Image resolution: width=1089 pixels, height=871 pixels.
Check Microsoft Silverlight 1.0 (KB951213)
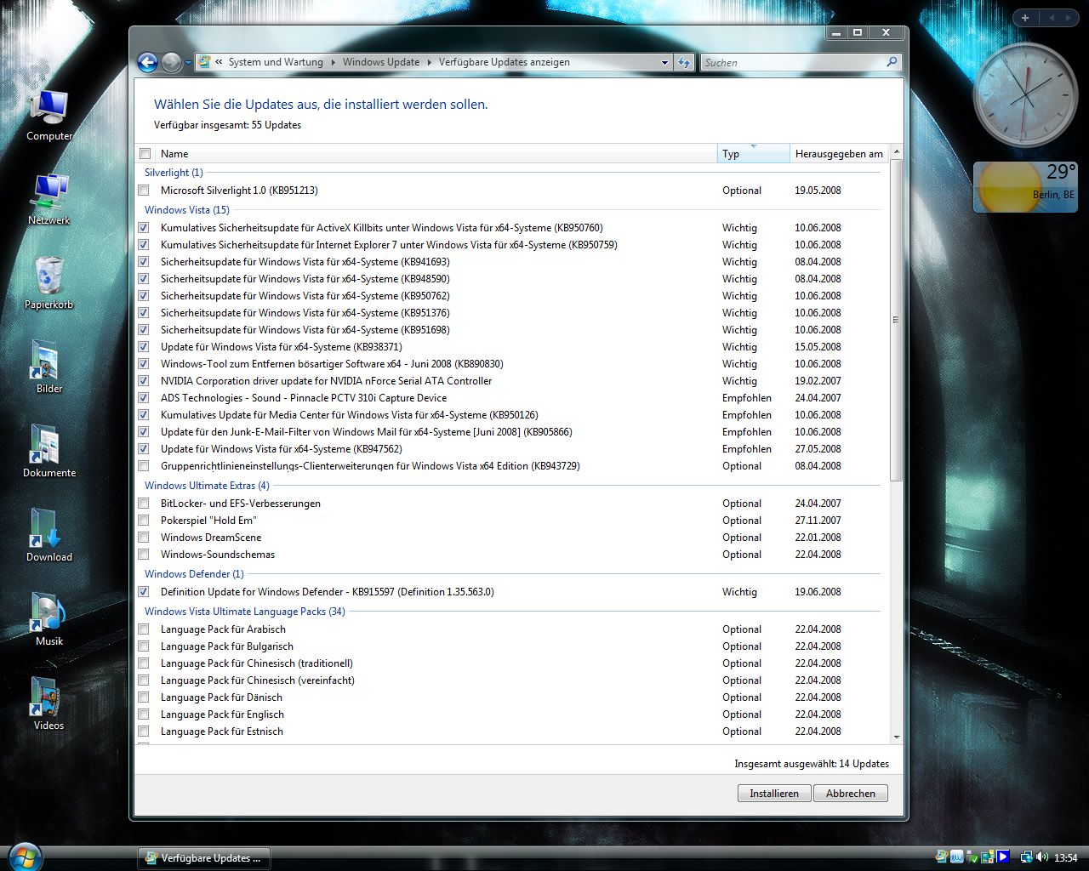click(144, 191)
